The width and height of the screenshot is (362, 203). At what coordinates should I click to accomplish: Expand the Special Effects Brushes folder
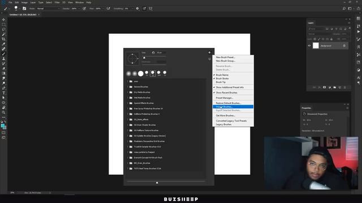[x=128, y=103]
